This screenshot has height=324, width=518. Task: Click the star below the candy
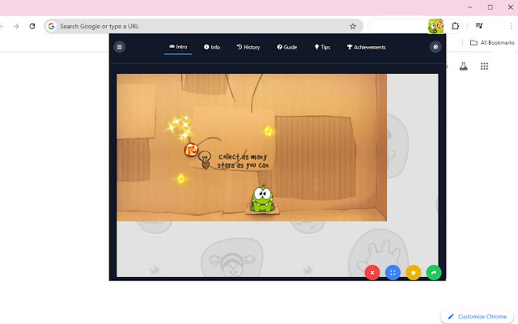click(181, 178)
